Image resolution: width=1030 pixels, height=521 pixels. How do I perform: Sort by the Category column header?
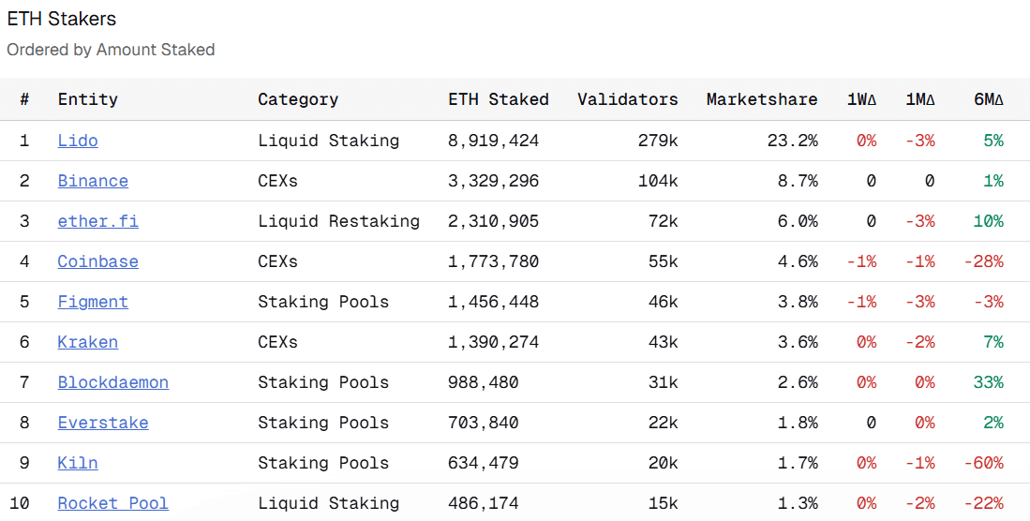coord(298,99)
